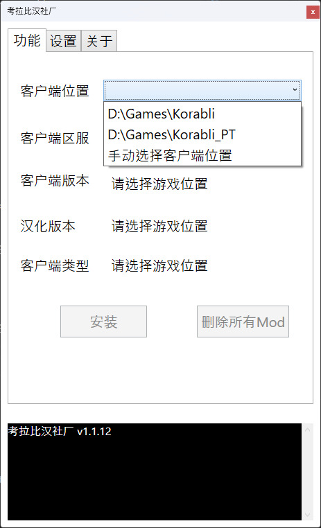
Task: Click the 客户端位置 combo box field
Action: 202,90
